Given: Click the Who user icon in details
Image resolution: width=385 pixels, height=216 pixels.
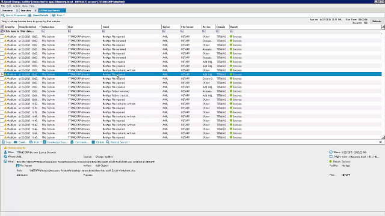Looking at the screenshot, I should [5, 152].
